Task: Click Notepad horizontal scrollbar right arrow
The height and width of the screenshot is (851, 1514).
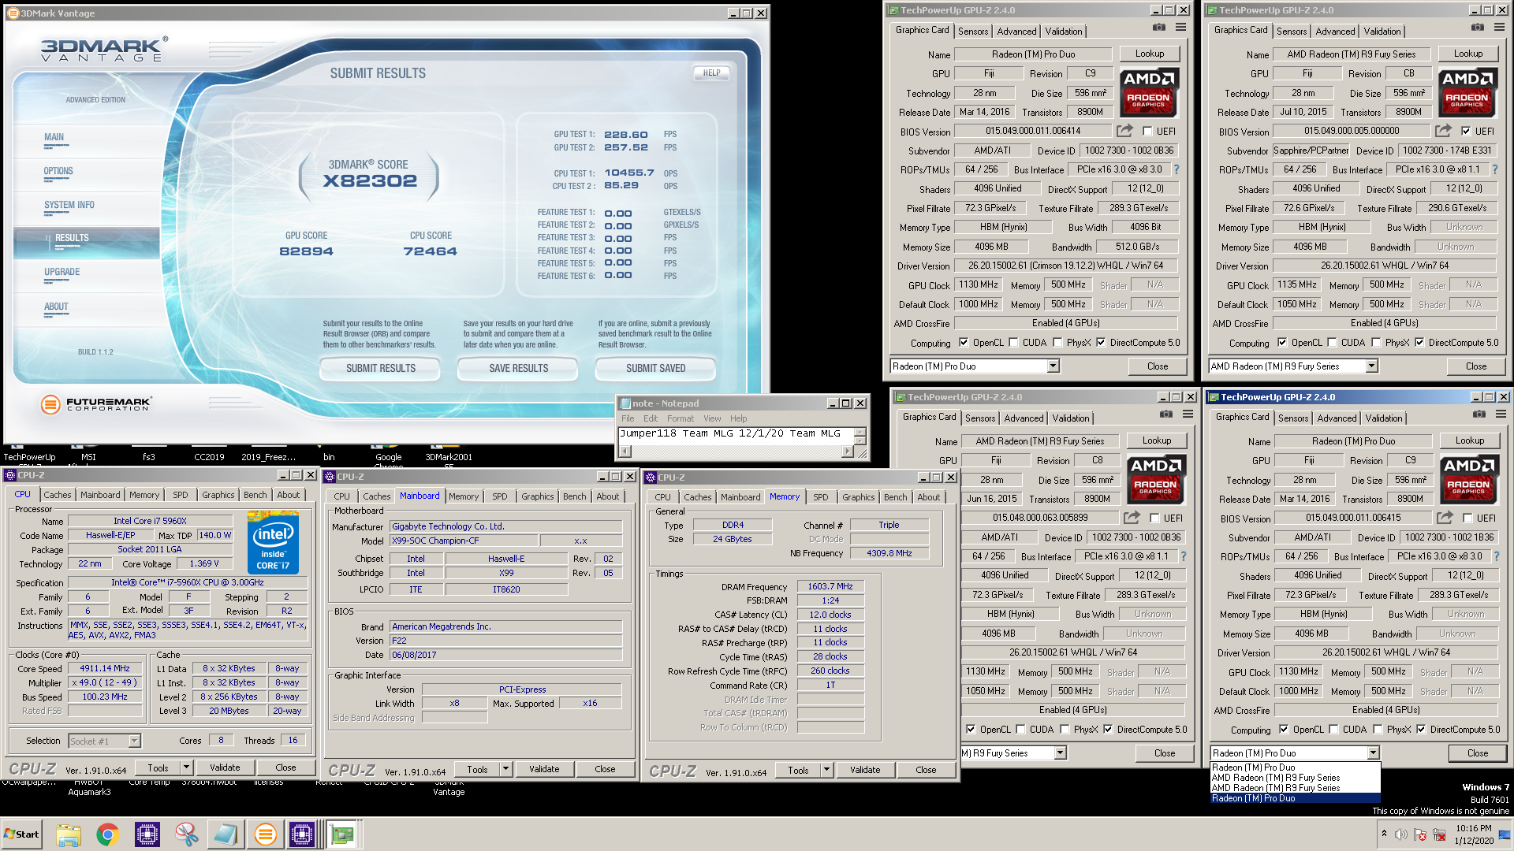Action: click(848, 452)
